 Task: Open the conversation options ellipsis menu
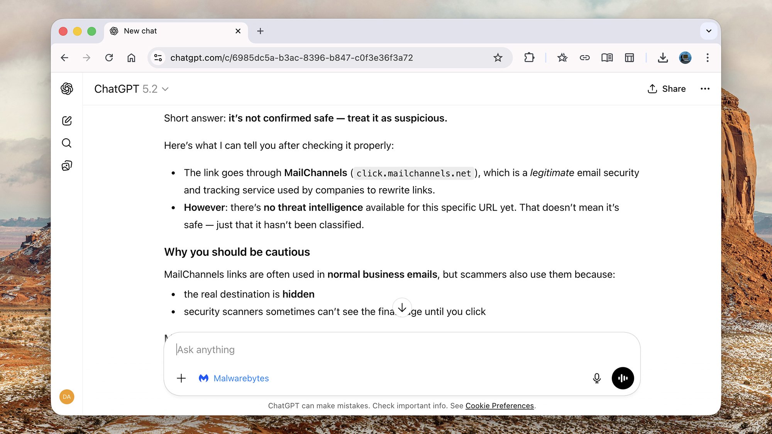pos(705,89)
